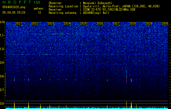Screen dimensions: 171x109
Task: Click the 2027 time marker
Action: pyautogui.click(x=116, y=23)
